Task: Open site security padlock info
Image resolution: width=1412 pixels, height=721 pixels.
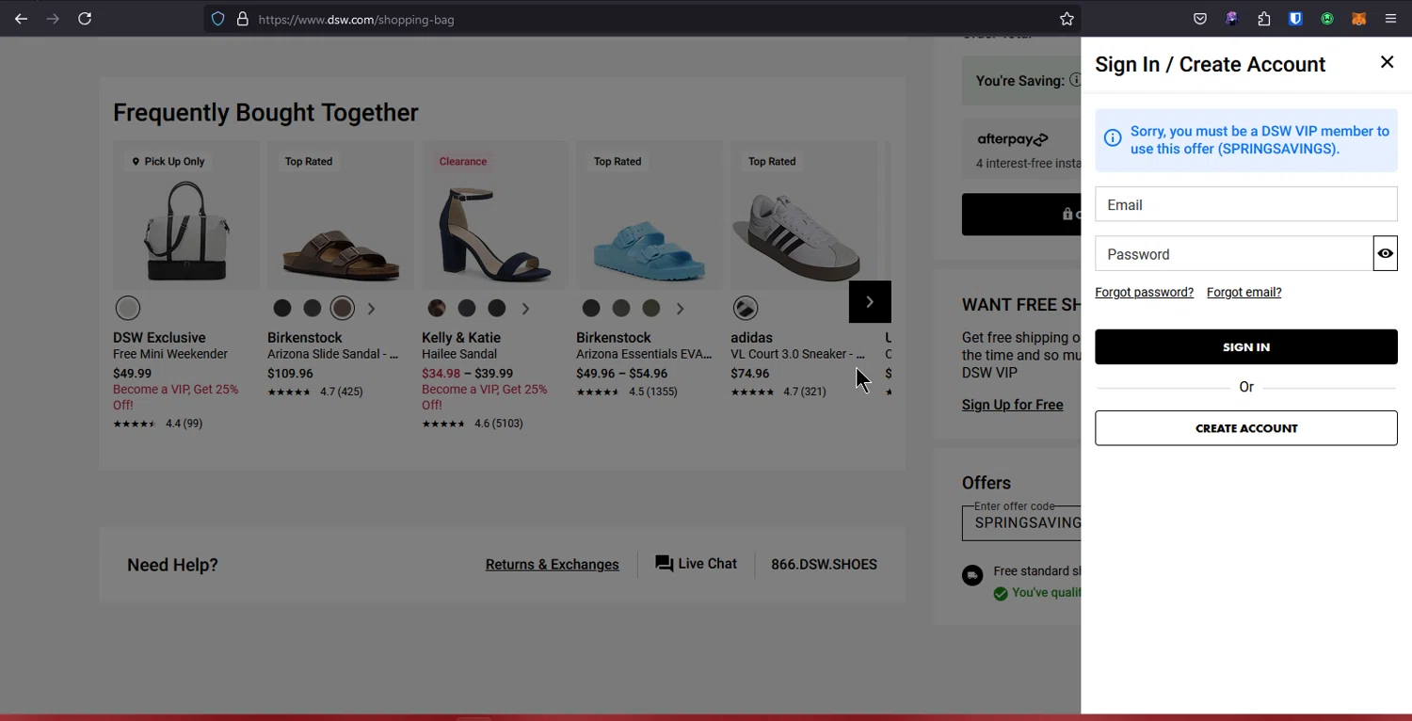Action: [x=243, y=19]
